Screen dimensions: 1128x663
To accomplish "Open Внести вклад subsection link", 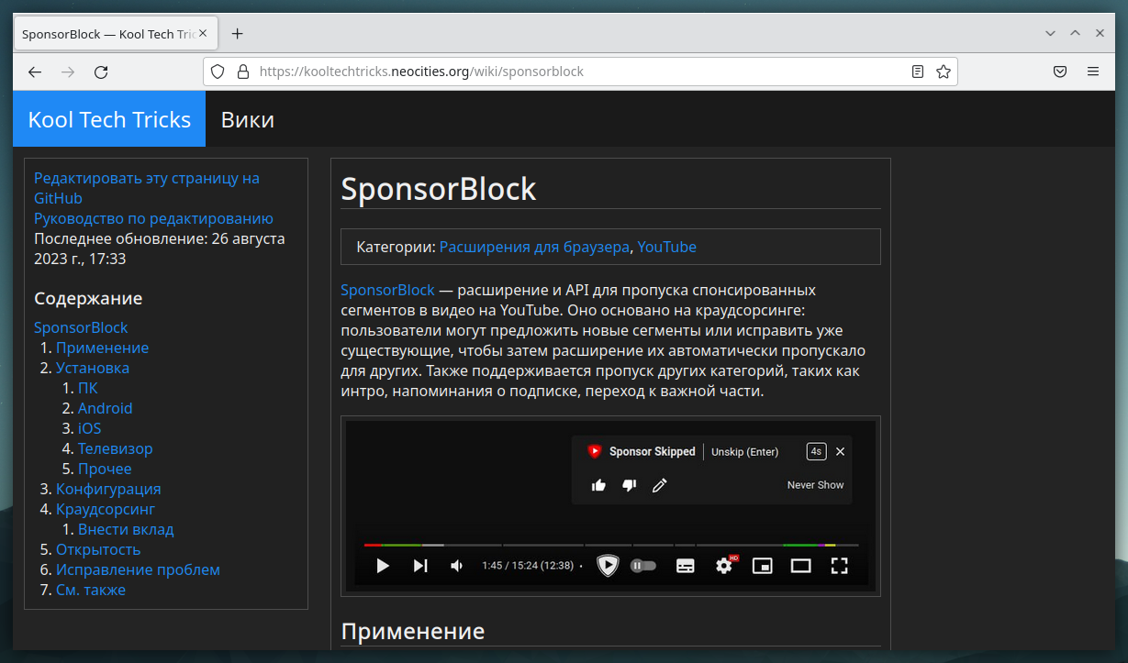I will click(x=126, y=529).
